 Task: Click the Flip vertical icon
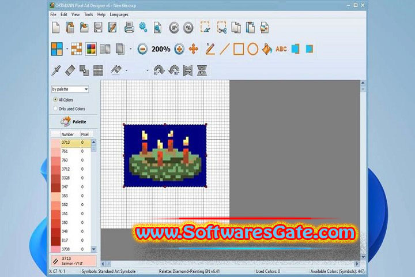pyautogui.click(x=202, y=70)
